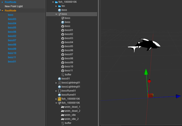The height and width of the screenshot is (126, 182).
Task: Select the tex folder label
Action: click(x=63, y=6)
